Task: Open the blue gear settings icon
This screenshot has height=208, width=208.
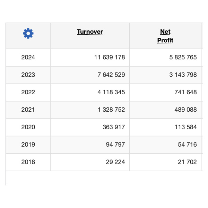Action: pos(28,33)
